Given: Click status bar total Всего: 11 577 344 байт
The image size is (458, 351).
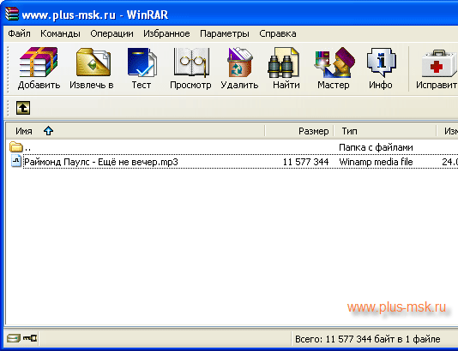Looking at the screenshot, I should click(x=367, y=339).
